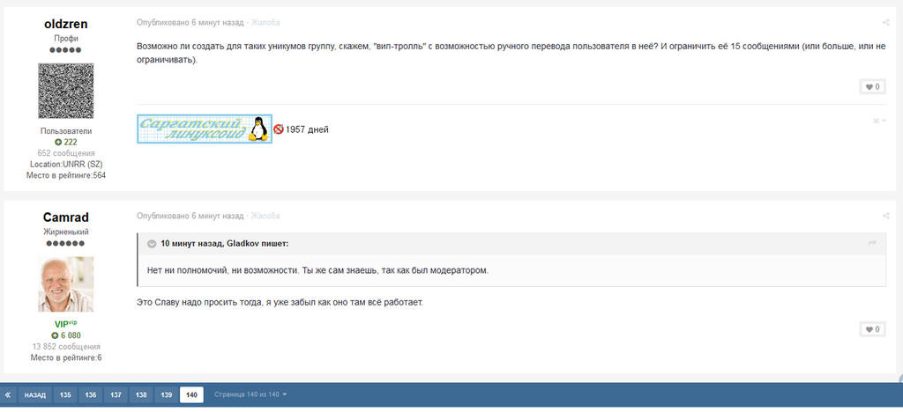This screenshot has height=412, width=903.
Task: Select current page 140 button
Action: pyautogui.click(x=191, y=395)
